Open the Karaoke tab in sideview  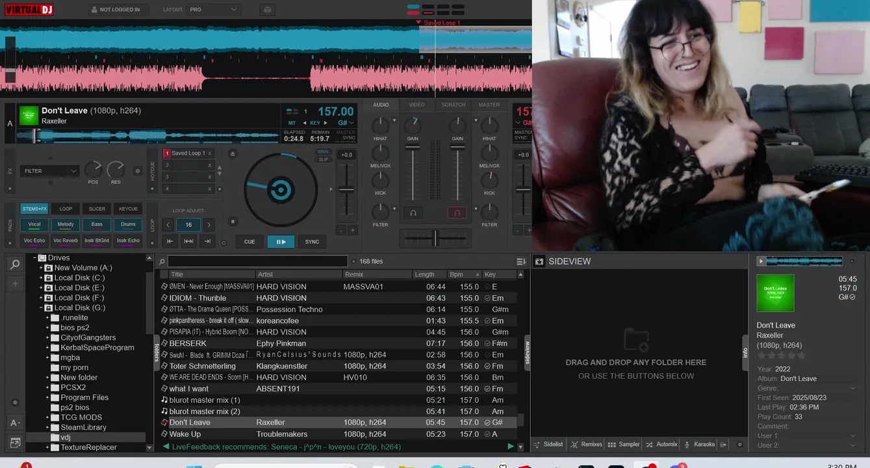pos(700,445)
